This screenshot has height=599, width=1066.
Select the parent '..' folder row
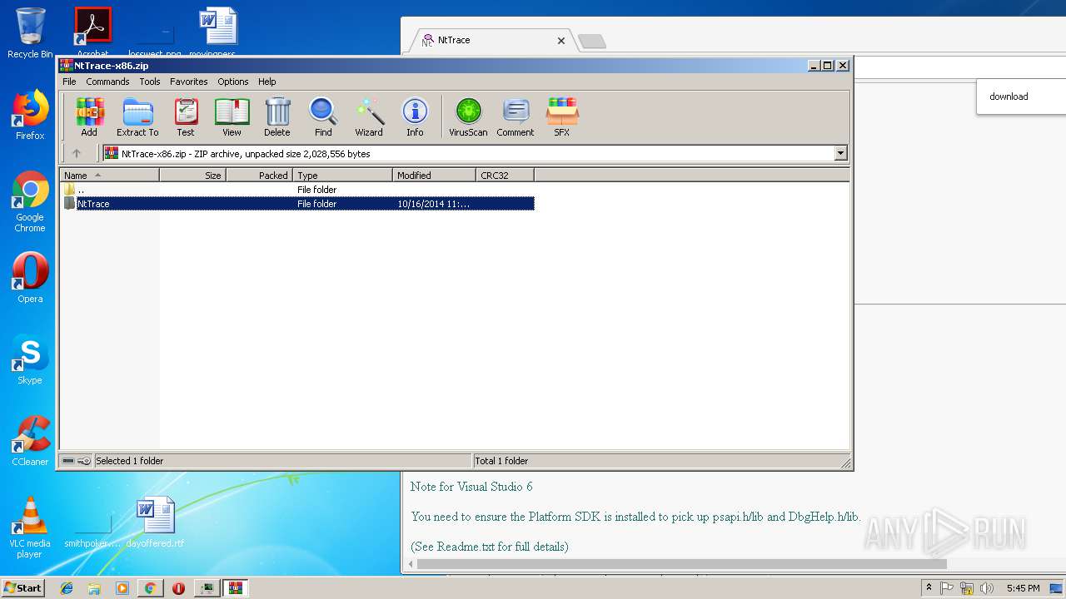[298, 190]
